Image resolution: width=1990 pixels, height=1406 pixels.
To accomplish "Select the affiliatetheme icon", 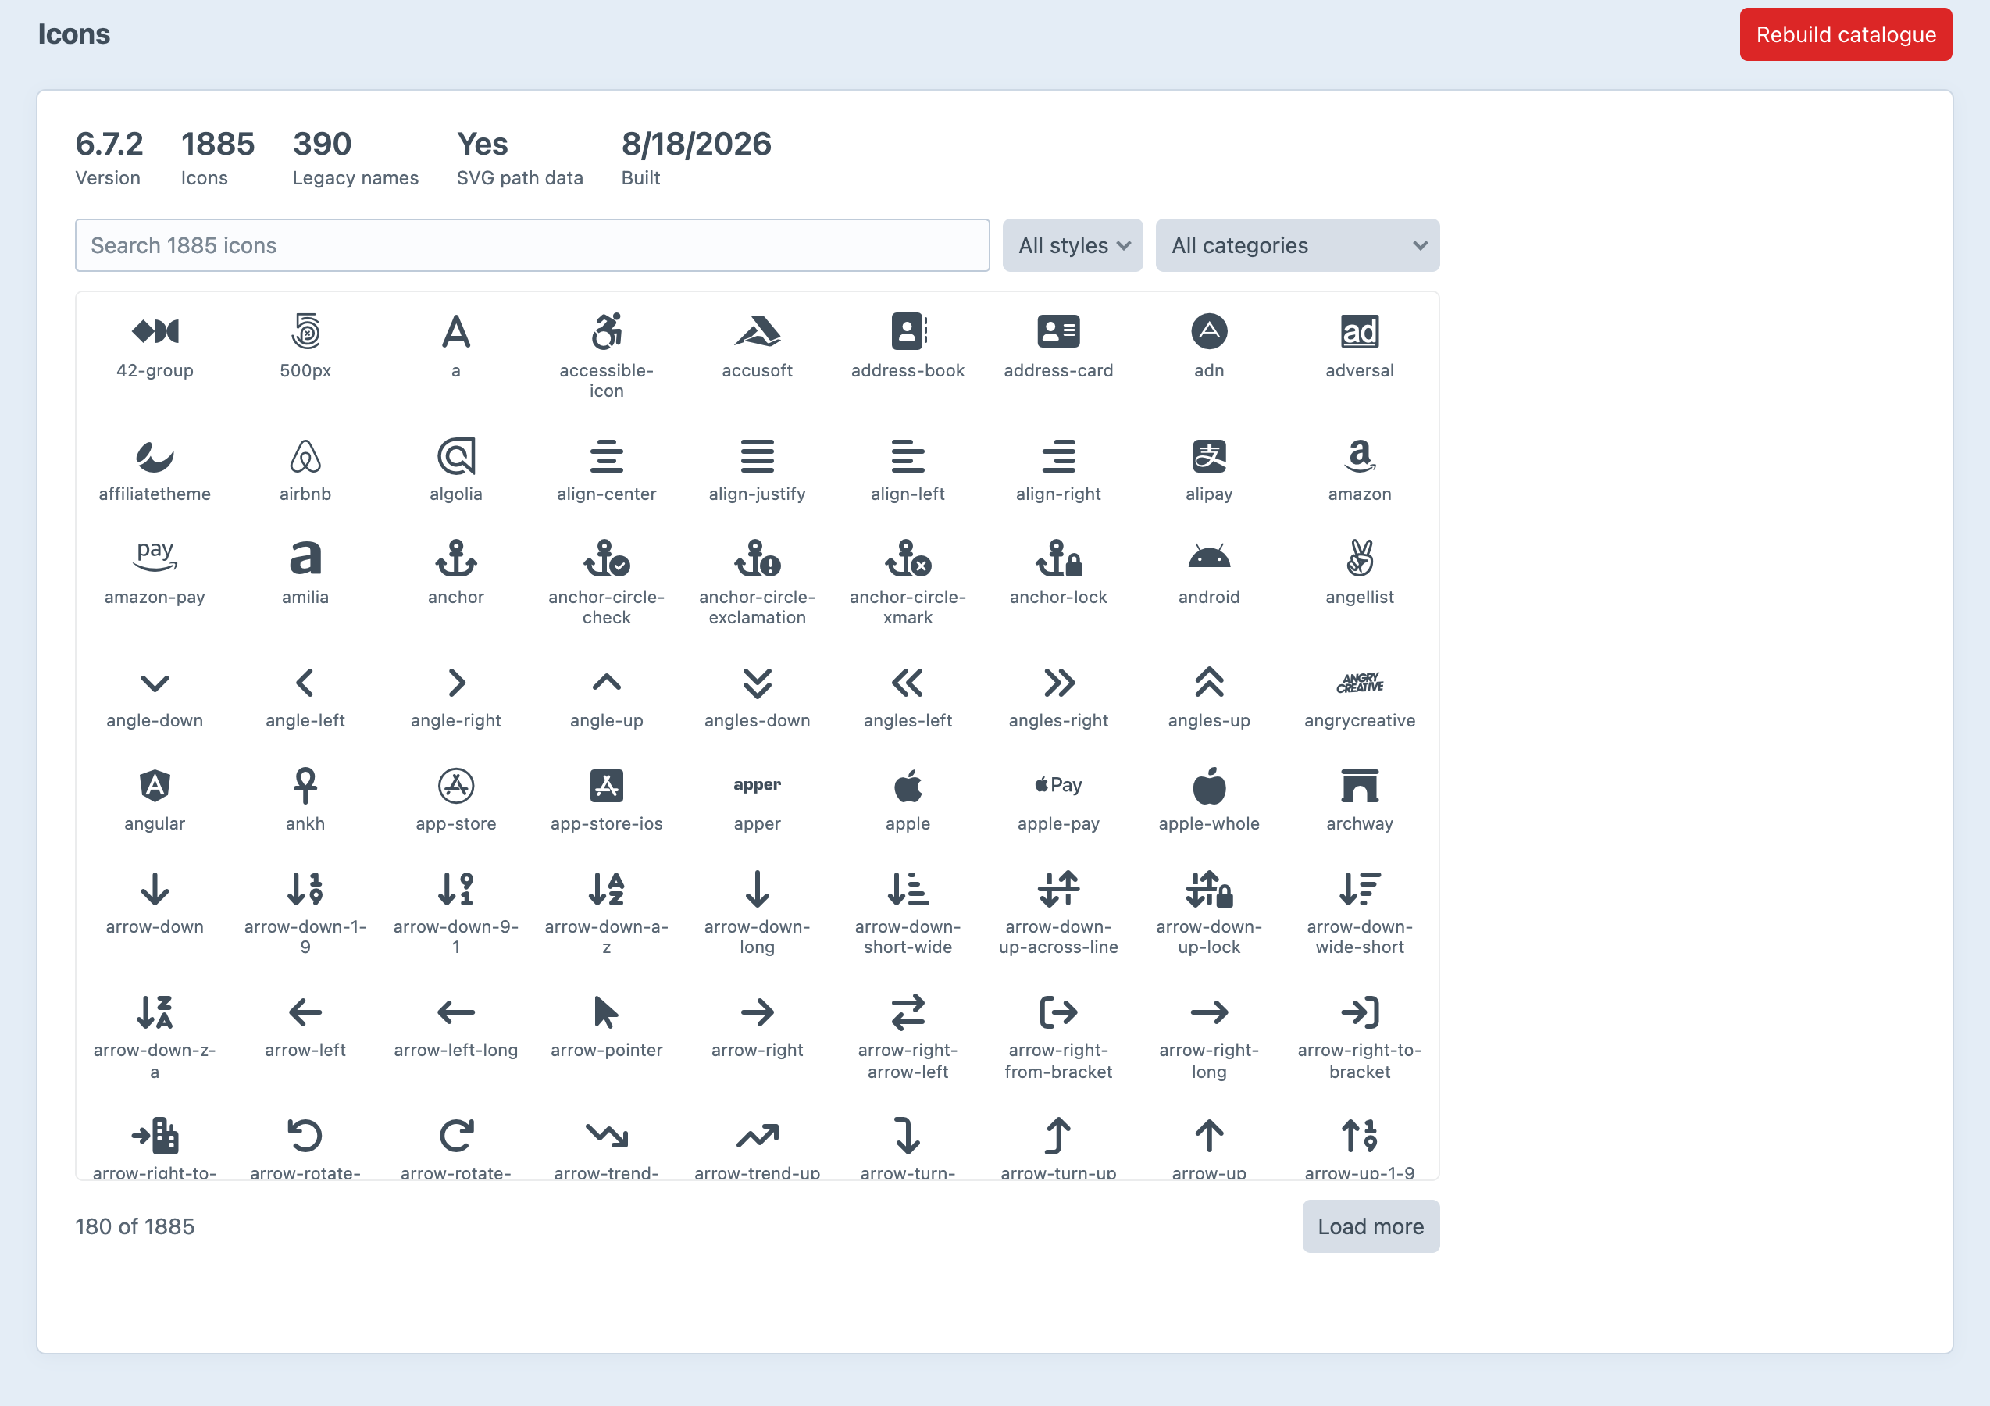I will click(x=155, y=456).
